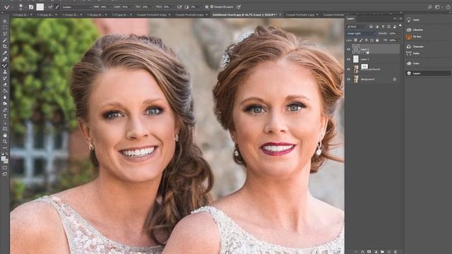This screenshot has width=452, height=254.
Task: Select the Zoom tool
Action: (x=5, y=141)
